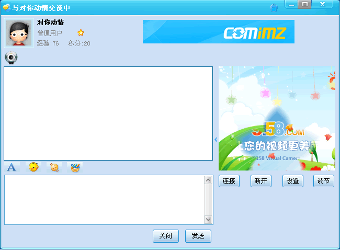The image size is (340, 250).
Task: Click the Comimz banner advertisement
Action: [x=218, y=32]
